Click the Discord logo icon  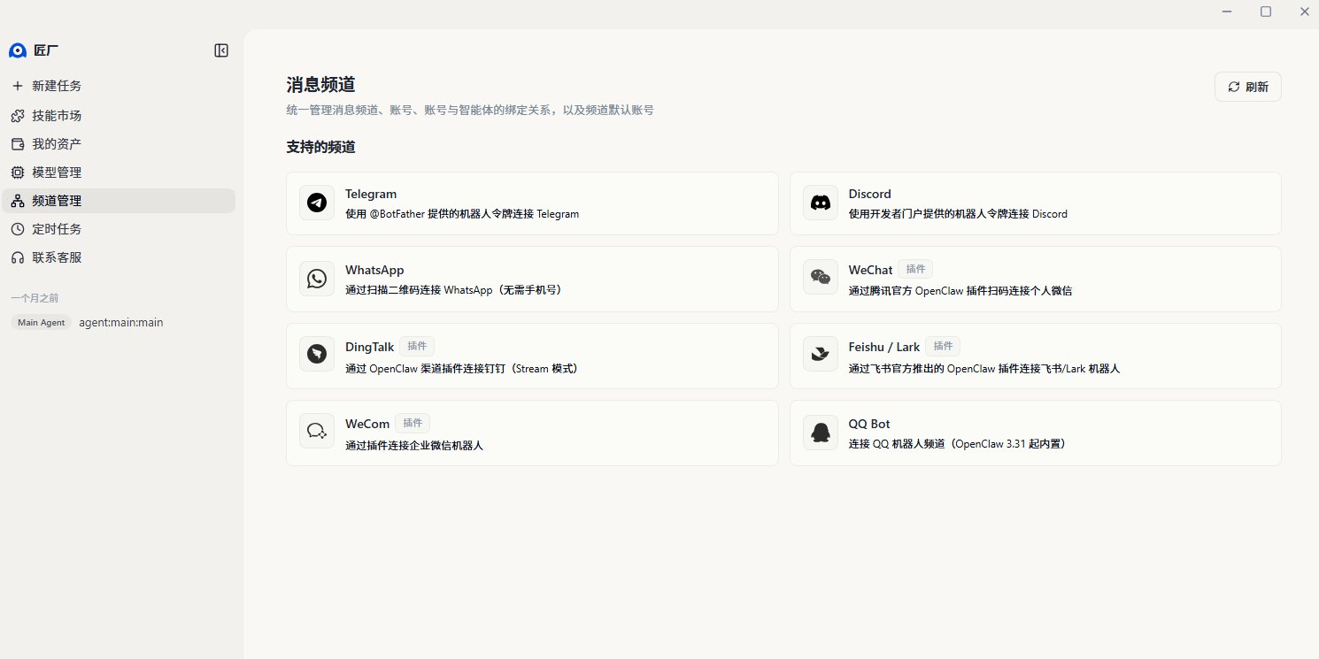tap(821, 203)
